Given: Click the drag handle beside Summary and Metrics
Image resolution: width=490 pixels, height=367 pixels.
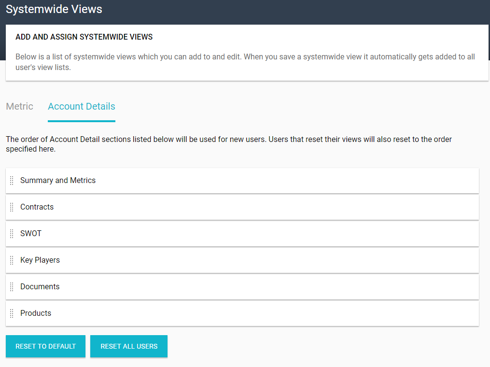Looking at the screenshot, I should [12, 181].
